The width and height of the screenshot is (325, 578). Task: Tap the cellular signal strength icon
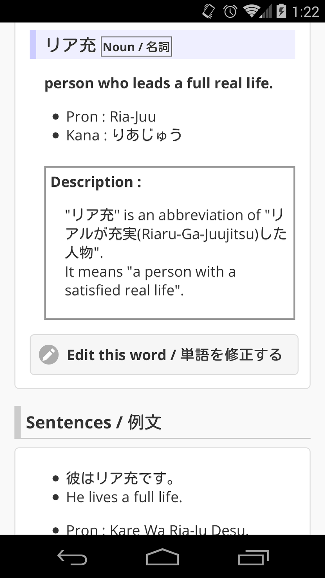[266, 12]
